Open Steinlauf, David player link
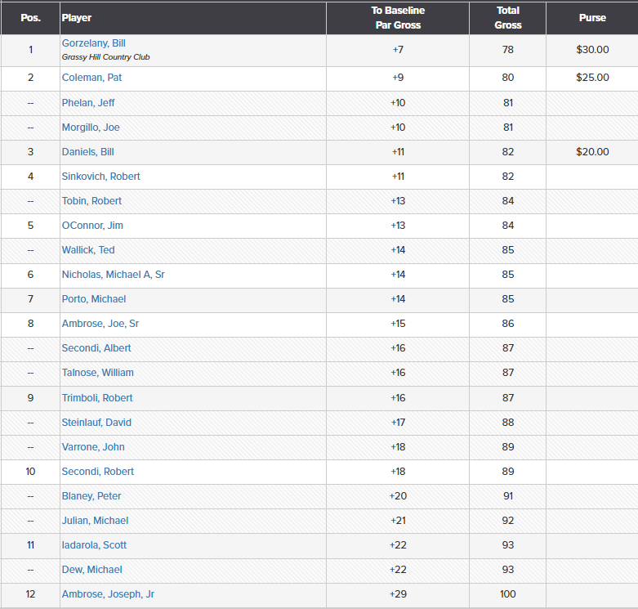Screen dimensions: 638x609 [x=96, y=423]
